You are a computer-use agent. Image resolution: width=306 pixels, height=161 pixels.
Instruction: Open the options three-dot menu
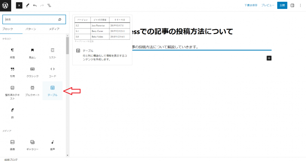(x=300, y=5)
